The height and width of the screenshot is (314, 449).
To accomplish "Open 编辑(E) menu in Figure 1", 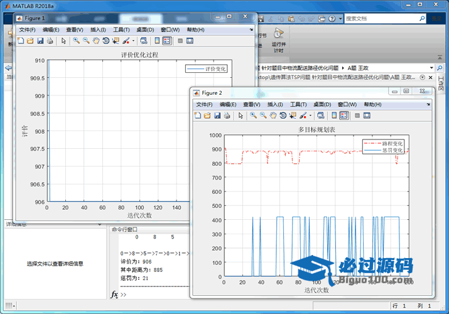I will coord(51,30).
